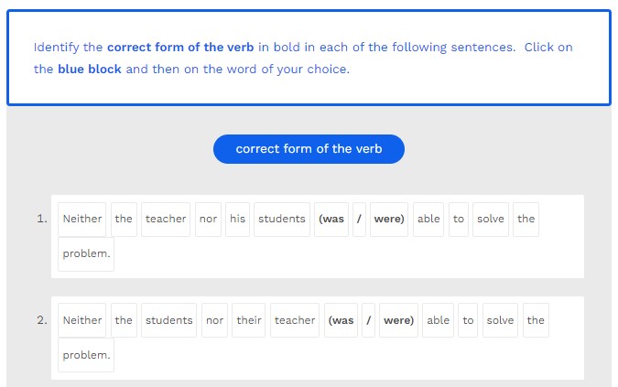Choose 'were)' in sentence 2

click(x=398, y=321)
